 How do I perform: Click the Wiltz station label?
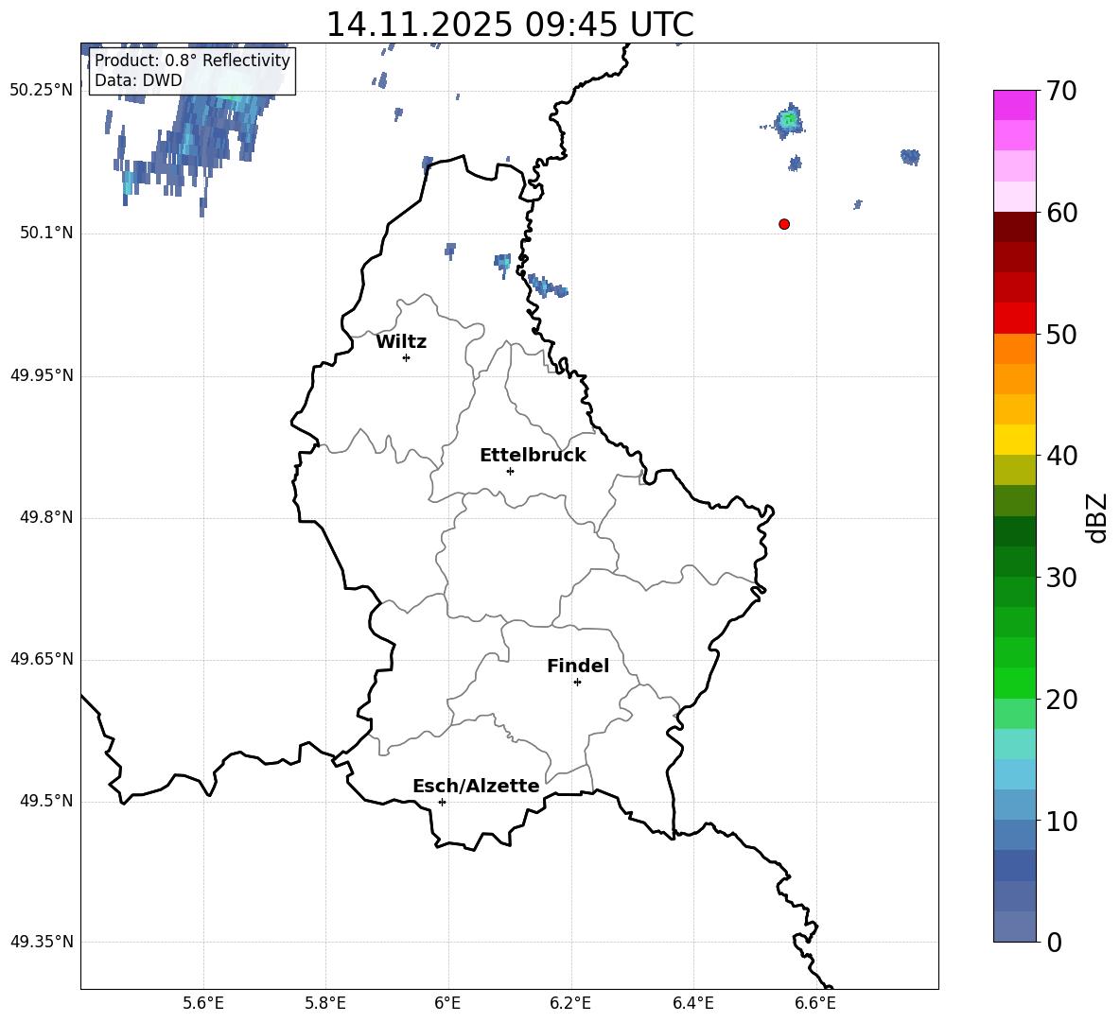pos(401,342)
